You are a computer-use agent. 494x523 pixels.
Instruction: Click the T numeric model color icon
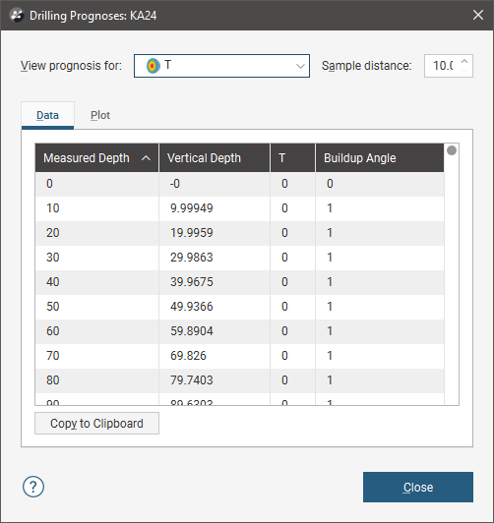tap(153, 66)
